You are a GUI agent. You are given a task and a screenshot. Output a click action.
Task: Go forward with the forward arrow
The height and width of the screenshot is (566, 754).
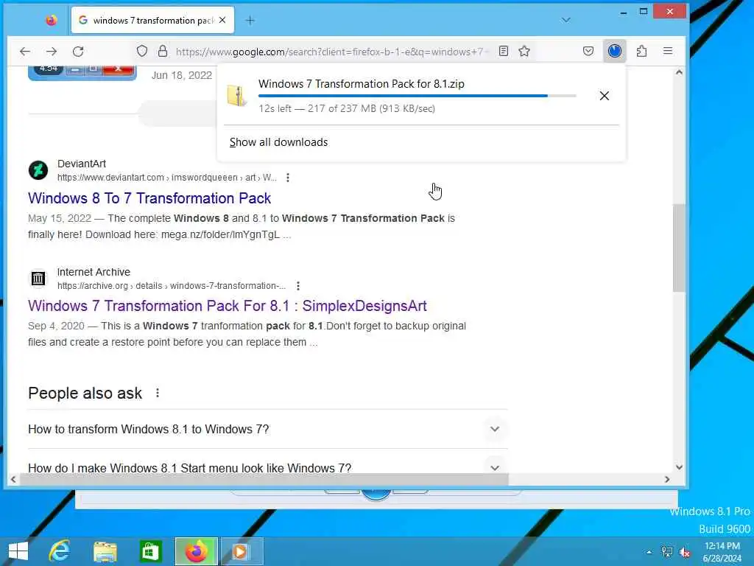[52, 51]
